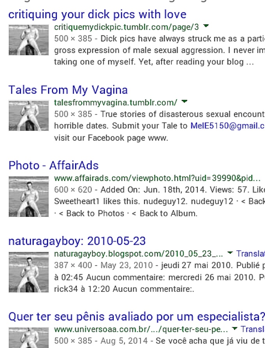Screen dimensions: 265x348
Task: Open the thumbnail of the talesfrommyvagina.tumblr.com result
Action: (28, 116)
